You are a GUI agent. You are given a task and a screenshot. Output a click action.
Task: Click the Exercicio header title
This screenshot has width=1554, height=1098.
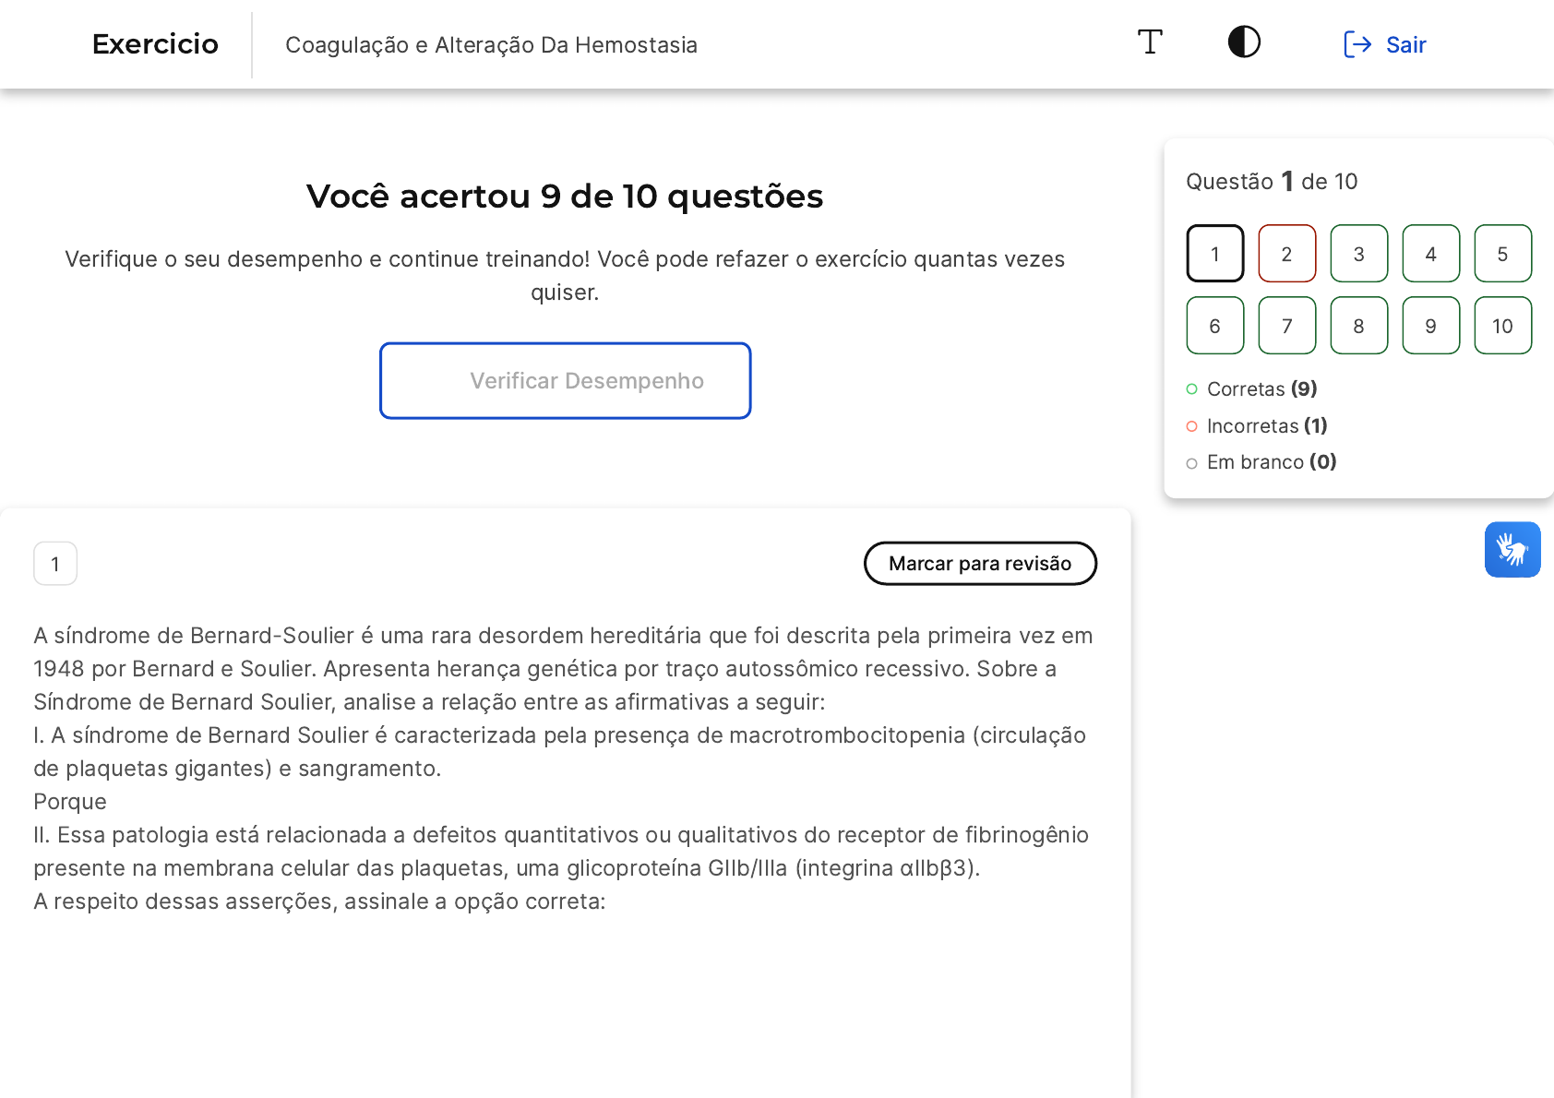(x=155, y=44)
